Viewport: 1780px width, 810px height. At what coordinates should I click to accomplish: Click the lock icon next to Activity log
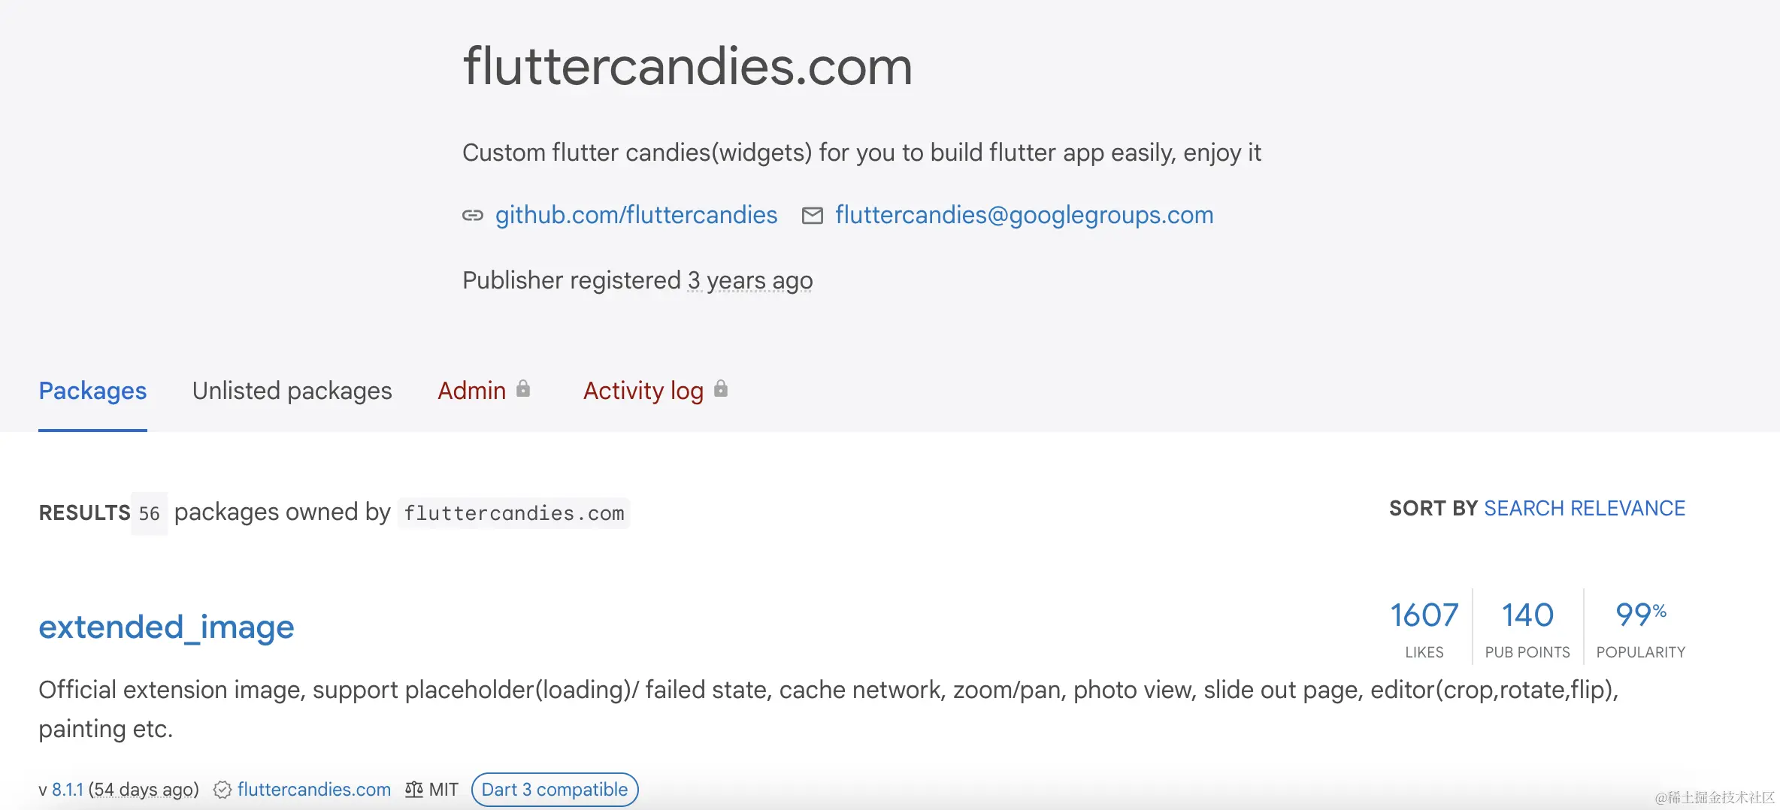click(x=721, y=389)
